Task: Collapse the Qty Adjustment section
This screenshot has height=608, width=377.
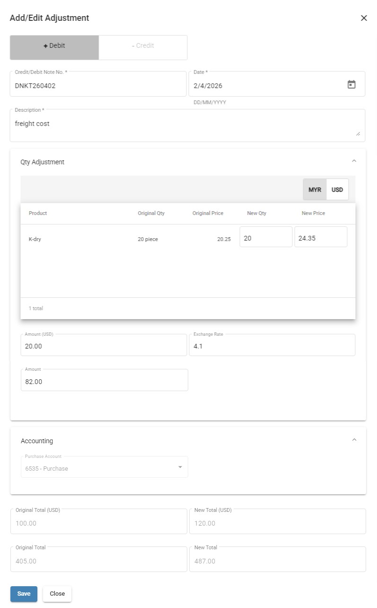Action: (354, 161)
